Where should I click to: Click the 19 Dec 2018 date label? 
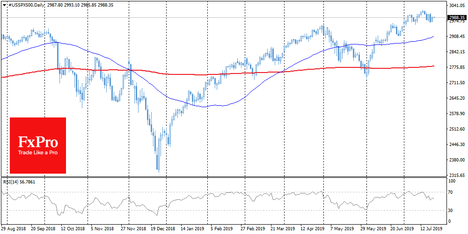pos(162,230)
